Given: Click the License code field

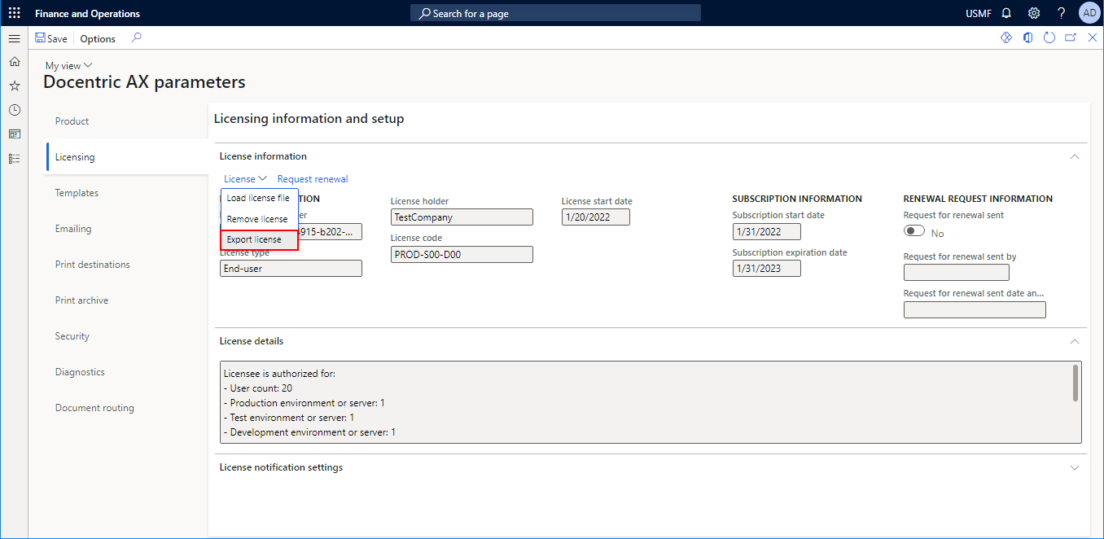Looking at the screenshot, I should 462,255.
